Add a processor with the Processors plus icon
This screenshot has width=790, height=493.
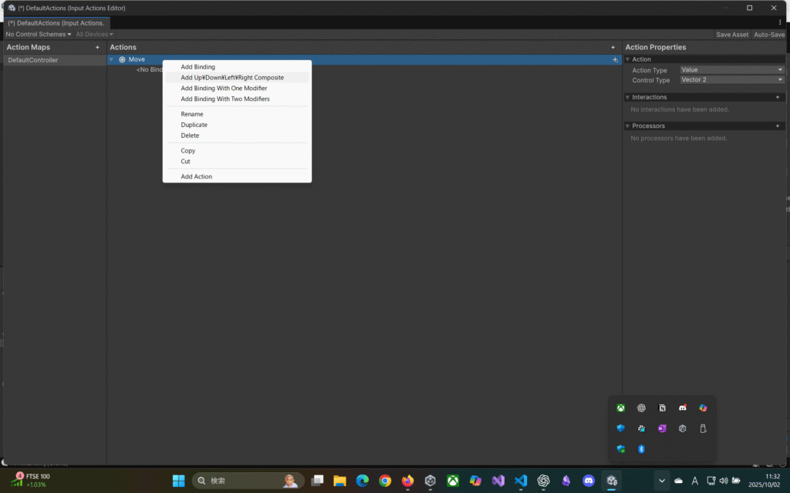pos(777,126)
